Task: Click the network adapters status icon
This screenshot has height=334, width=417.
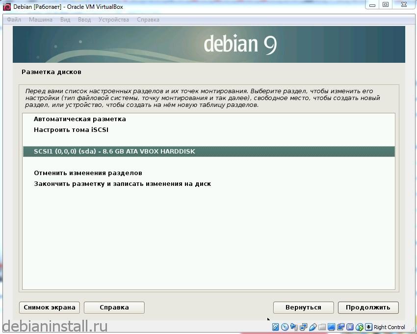Action: click(x=304, y=327)
